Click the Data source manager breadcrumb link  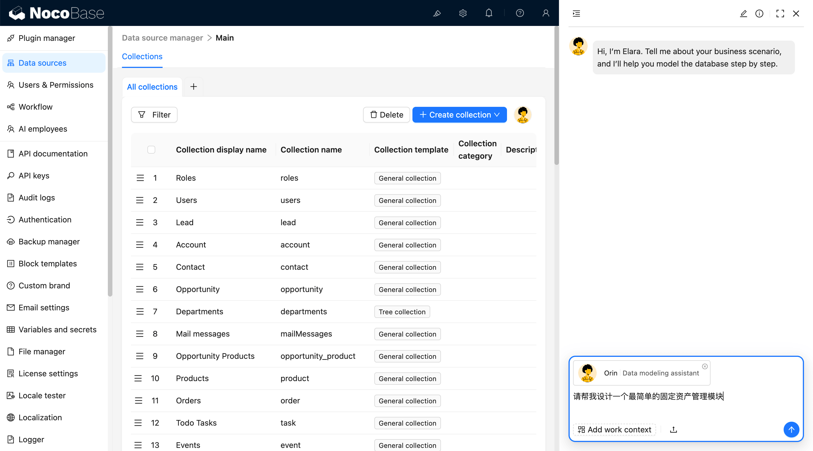[162, 38]
